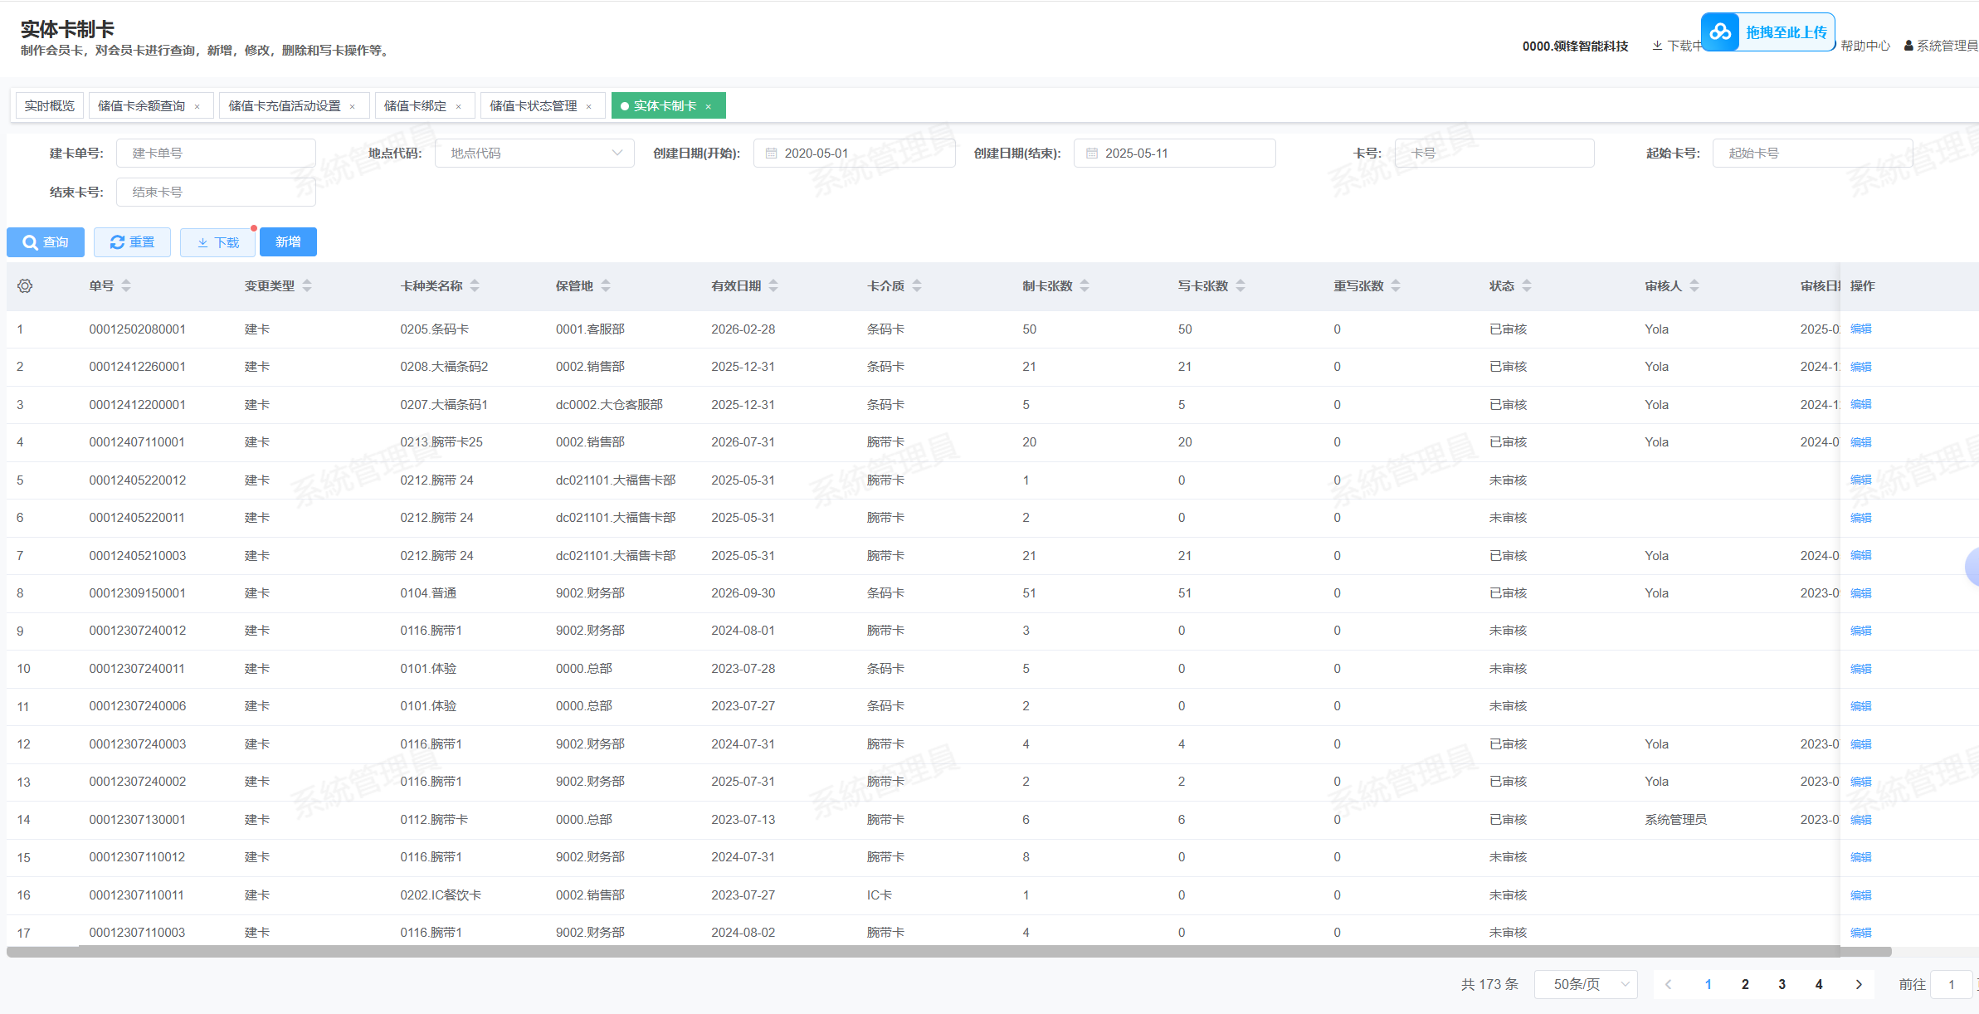Go to page 3 of results
The height and width of the screenshot is (1014, 1979).
[x=1782, y=984]
